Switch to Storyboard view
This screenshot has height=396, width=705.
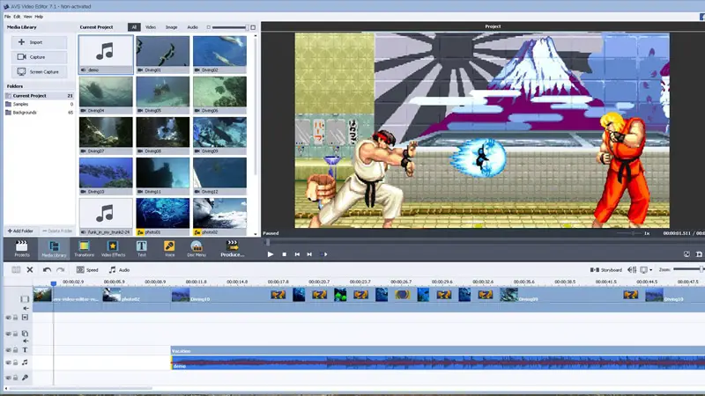(606, 270)
